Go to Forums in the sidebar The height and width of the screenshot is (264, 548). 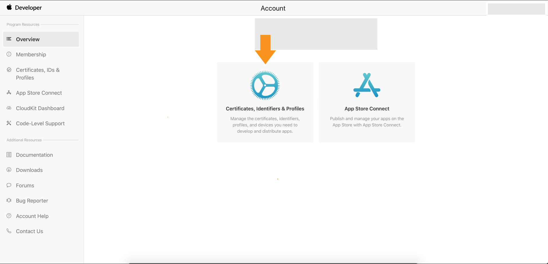click(25, 185)
